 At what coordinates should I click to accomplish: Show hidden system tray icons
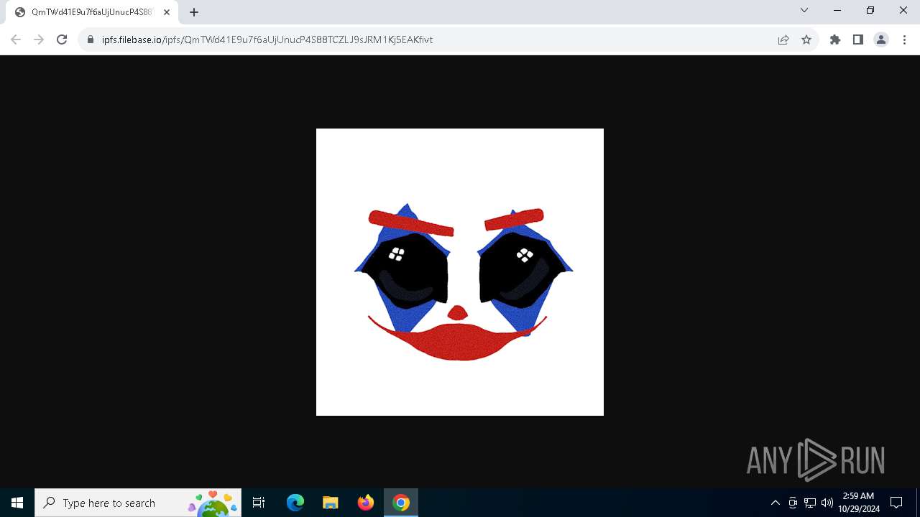pos(776,503)
